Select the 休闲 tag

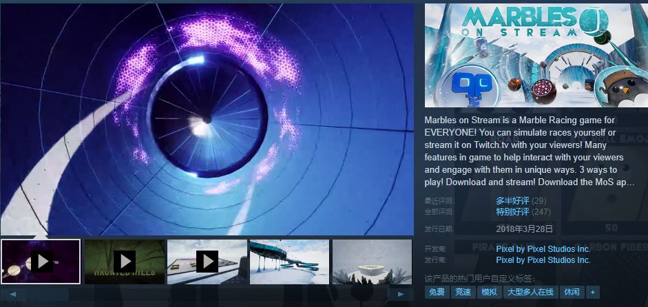coord(572,292)
